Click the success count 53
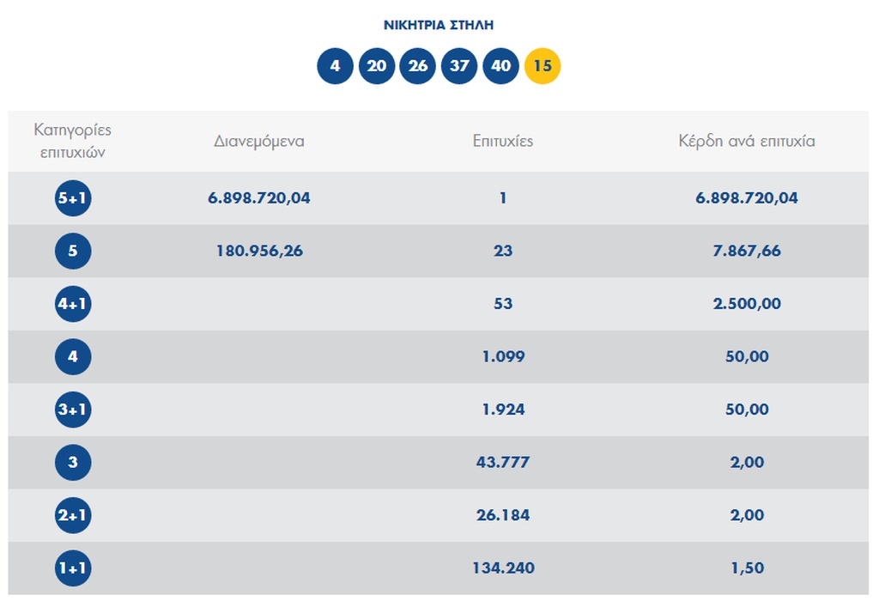Image resolution: width=879 pixels, height=613 pixels. tap(503, 303)
